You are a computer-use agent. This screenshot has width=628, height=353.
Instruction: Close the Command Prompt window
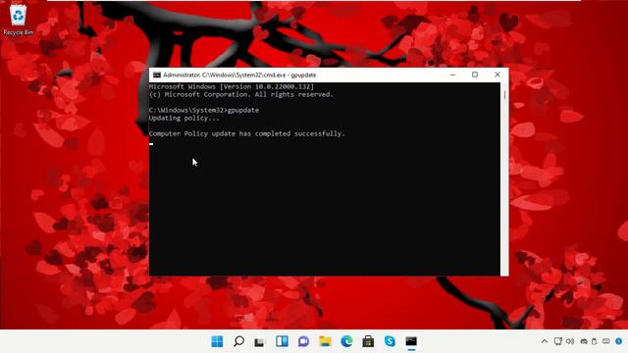click(497, 75)
